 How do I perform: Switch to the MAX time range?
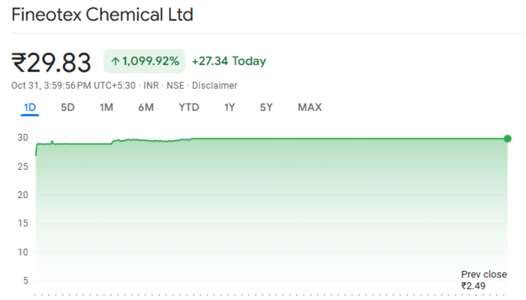309,107
